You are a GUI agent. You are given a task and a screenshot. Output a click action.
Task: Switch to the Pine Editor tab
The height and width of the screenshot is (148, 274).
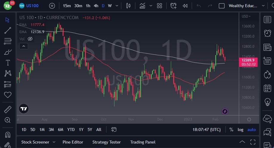coord(73,142)
